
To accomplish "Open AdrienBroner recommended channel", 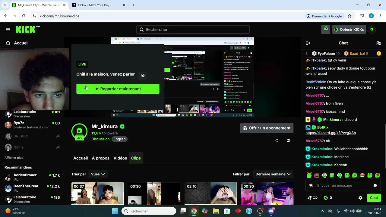I will [x=32, y=177].
